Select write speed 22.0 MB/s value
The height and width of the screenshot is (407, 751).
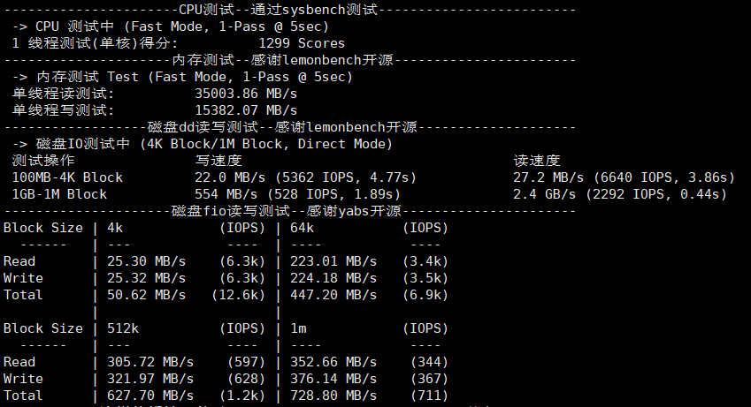tap(230, 177)
